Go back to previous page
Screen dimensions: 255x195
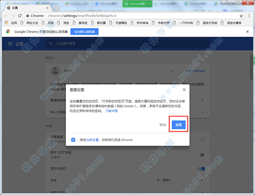coord(6,16)
